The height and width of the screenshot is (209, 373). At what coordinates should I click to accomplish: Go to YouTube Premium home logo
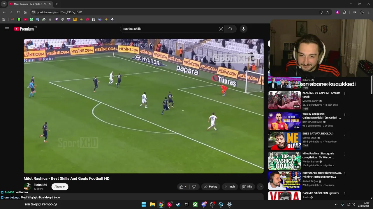coord(24,29)
